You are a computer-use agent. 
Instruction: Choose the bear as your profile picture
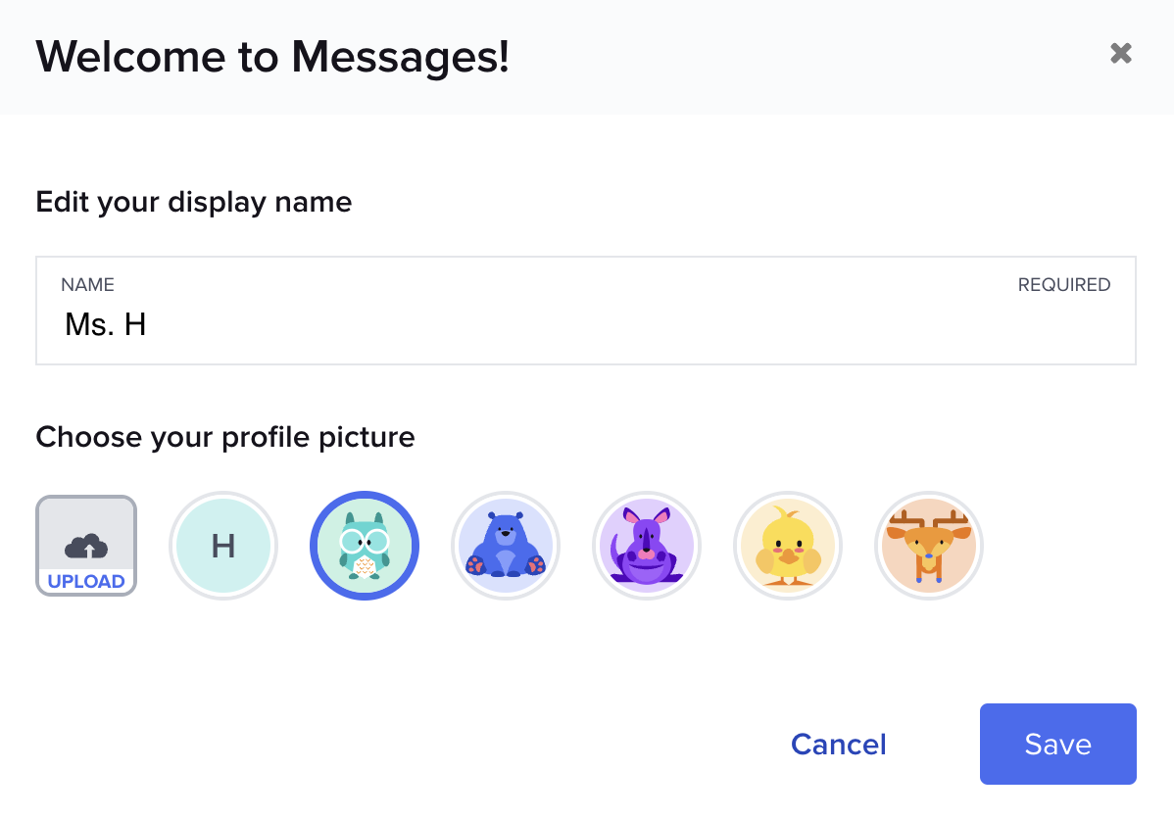click(x=506, y=545)
